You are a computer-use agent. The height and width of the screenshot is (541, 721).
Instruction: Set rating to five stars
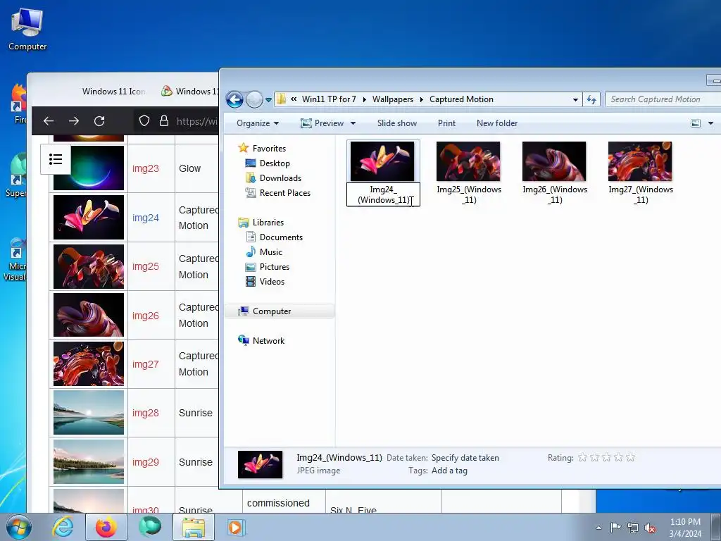coord(630,458)
